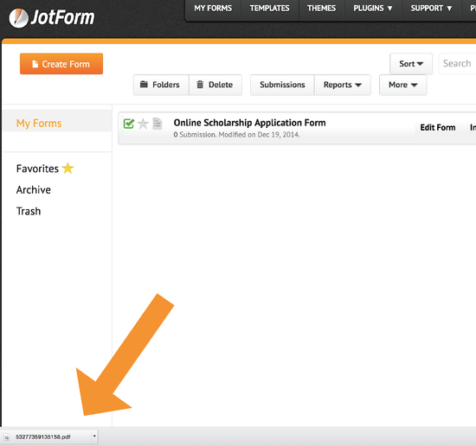
Task: Delete the selected form
Action: [215, 85]
